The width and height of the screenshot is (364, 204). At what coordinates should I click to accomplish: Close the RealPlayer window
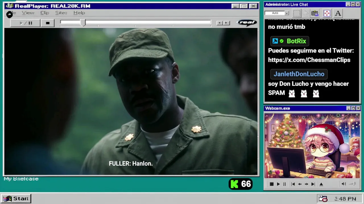pyautogui.click(x=253, y=6)
